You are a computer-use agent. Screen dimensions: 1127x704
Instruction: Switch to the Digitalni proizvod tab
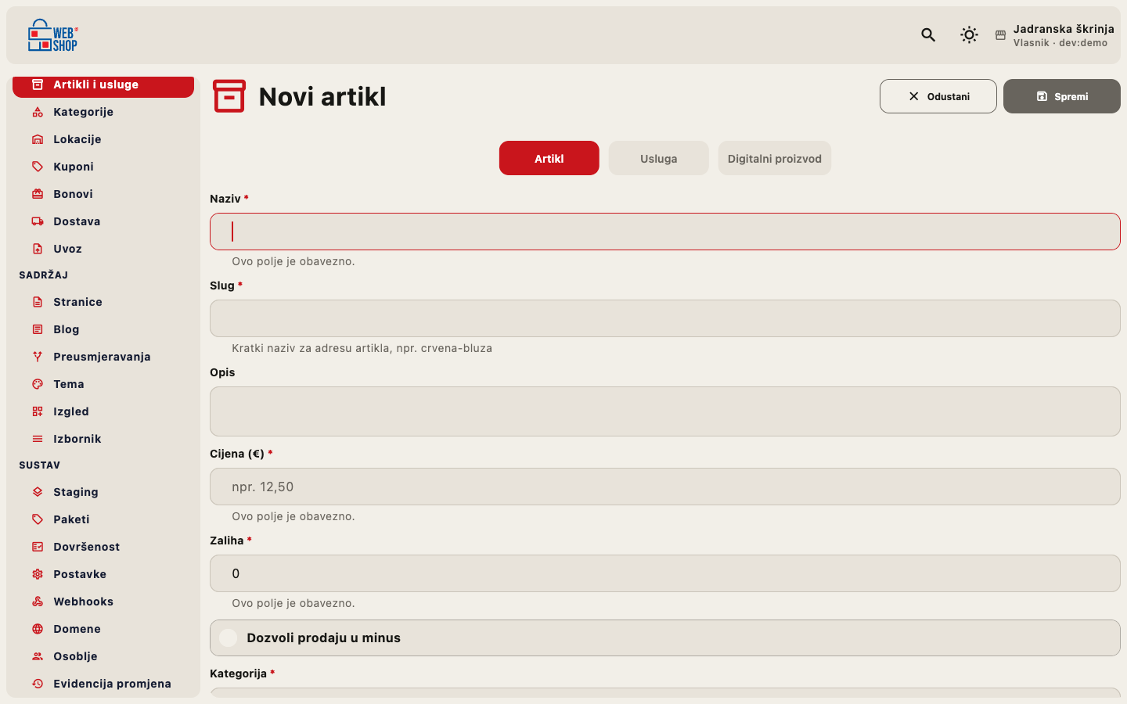(x=775, y=158)
